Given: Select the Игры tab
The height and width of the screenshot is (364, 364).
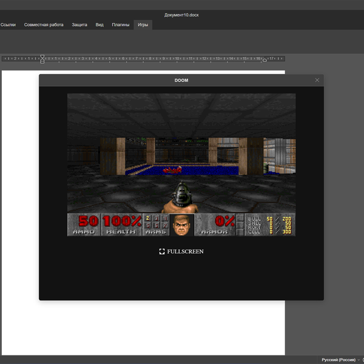Looking at the screenshot, I should click(143, 25).
